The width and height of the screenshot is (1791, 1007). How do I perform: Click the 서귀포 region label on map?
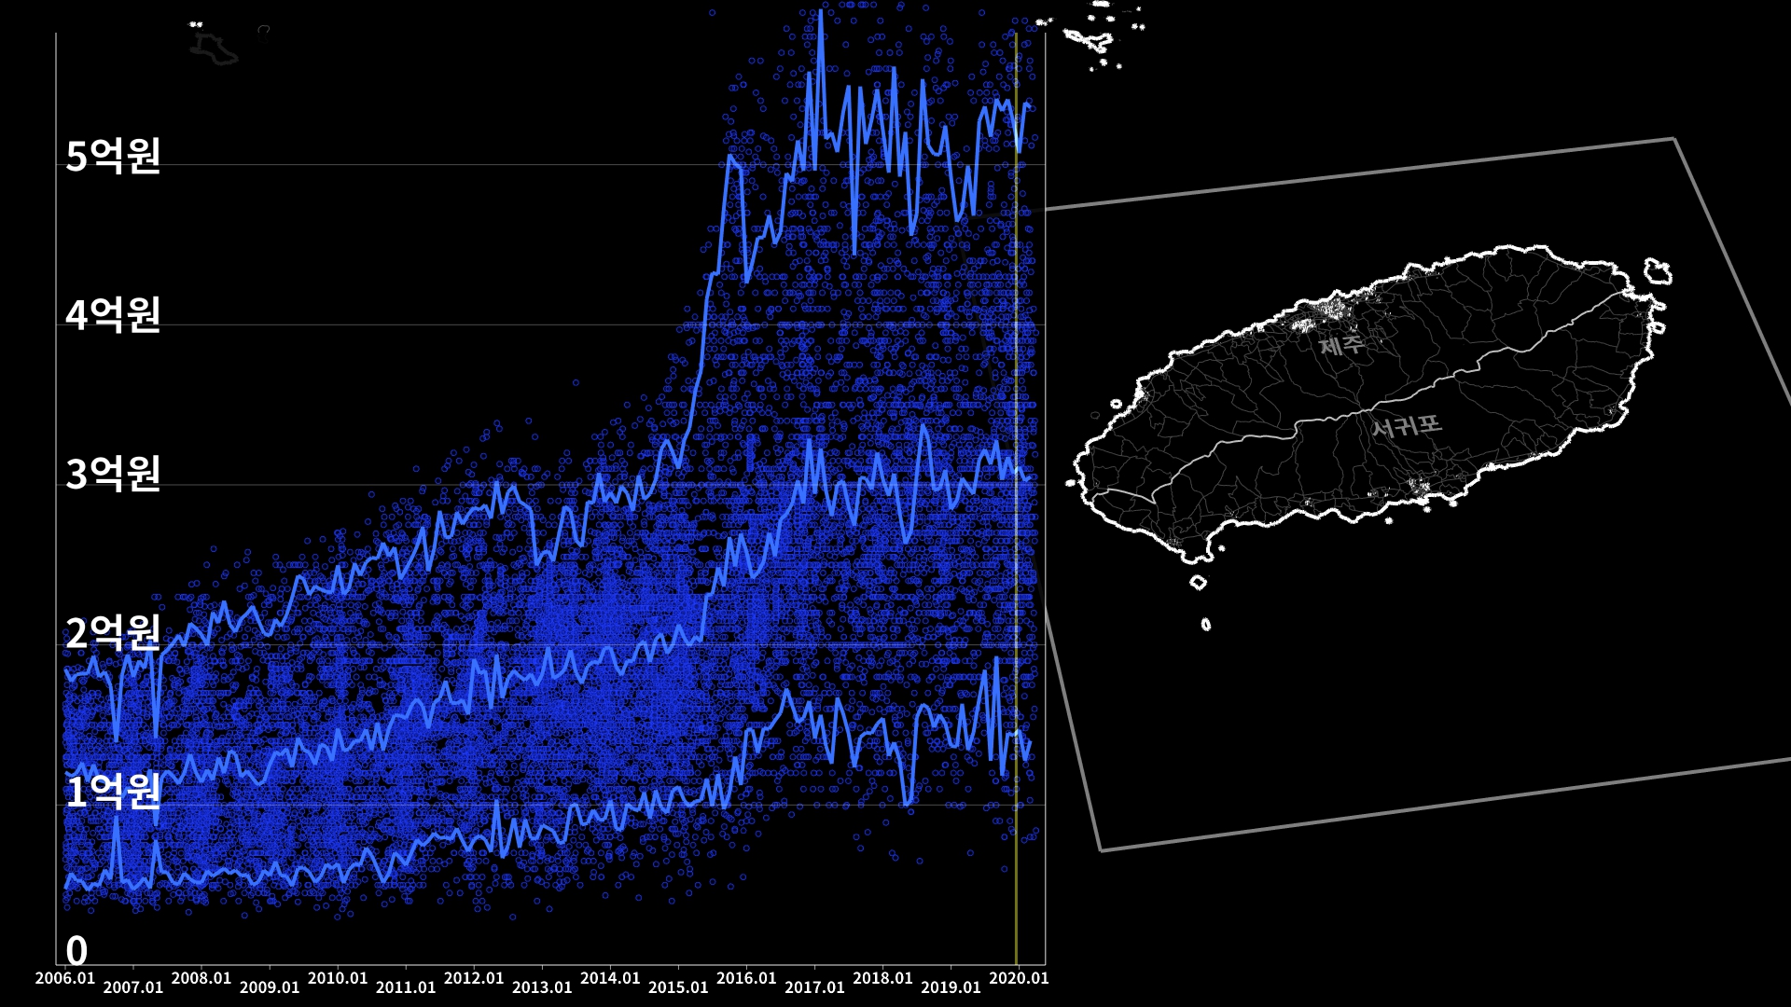pyautogui.click(x=1406, y=427)
